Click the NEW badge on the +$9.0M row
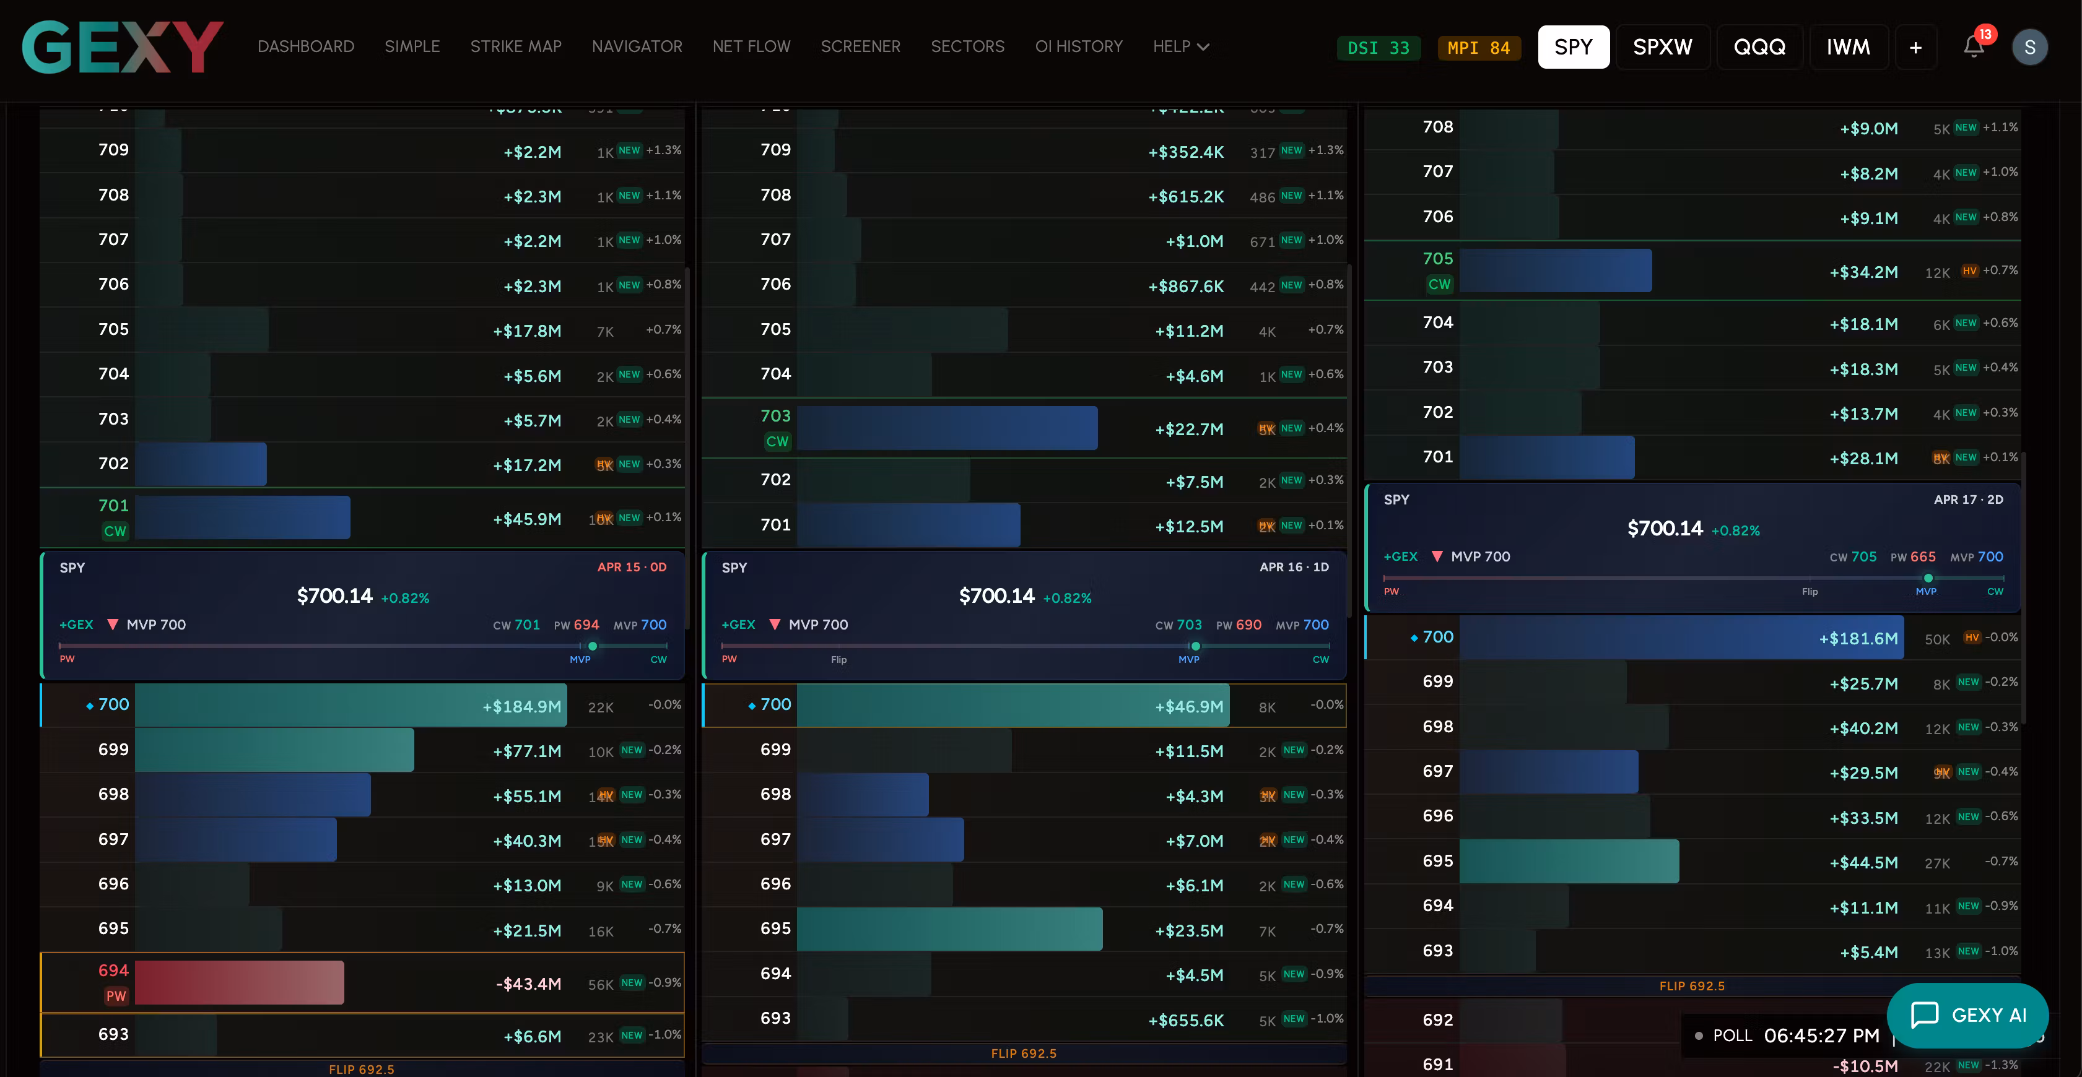 (1966, 128)
